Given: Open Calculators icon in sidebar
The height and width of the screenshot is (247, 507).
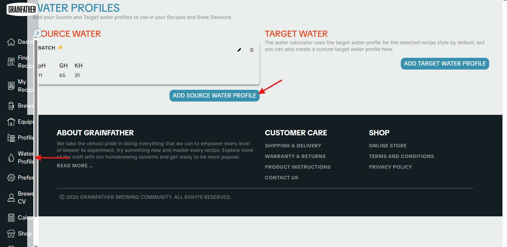Looking at the screenshot, I should tap(11, 218).
